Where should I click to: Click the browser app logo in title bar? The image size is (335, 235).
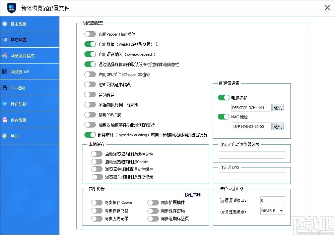11,7
